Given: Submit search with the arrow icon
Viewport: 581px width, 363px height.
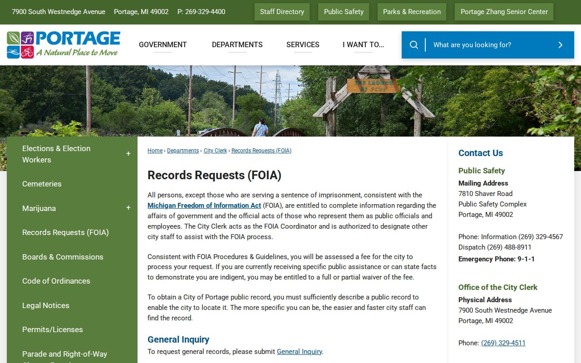Looking at the screenshot, I should tap(560, 45).
